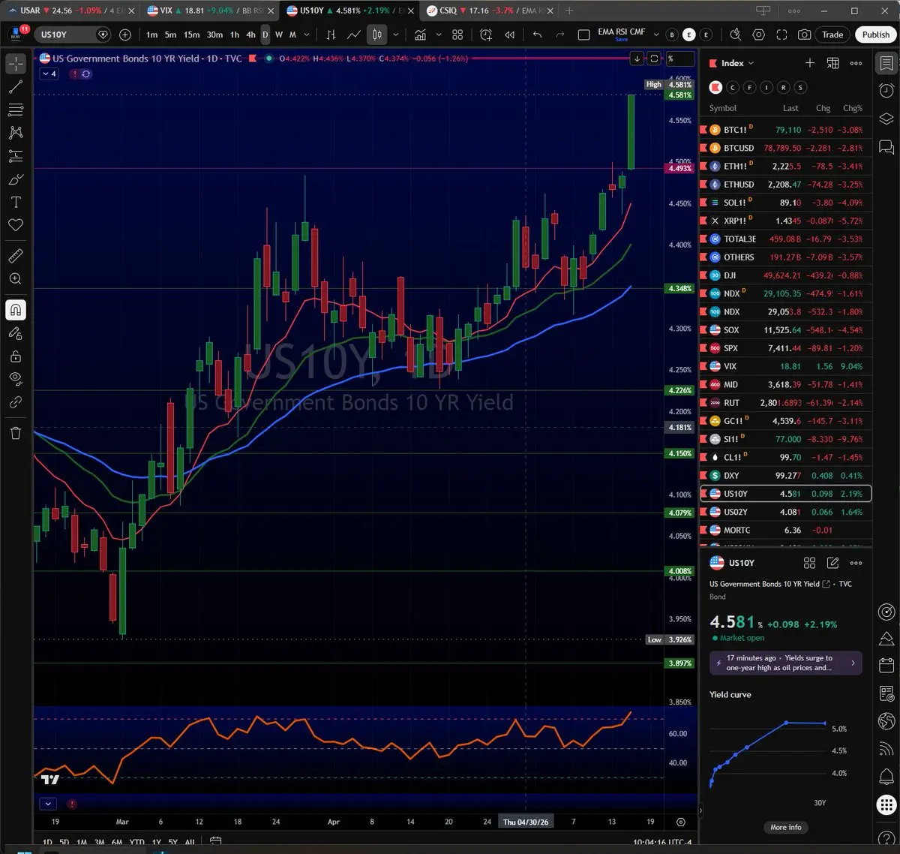The height and width of the screenshot is (854, 900).
Task: Select the crosshair cursor tool
Action: point(16,64)
